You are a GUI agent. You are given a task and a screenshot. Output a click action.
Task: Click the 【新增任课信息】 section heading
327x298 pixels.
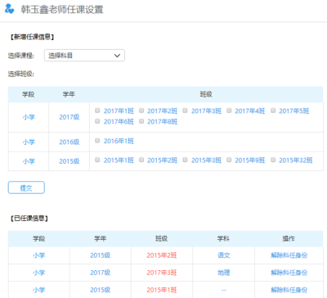[32, 37]
